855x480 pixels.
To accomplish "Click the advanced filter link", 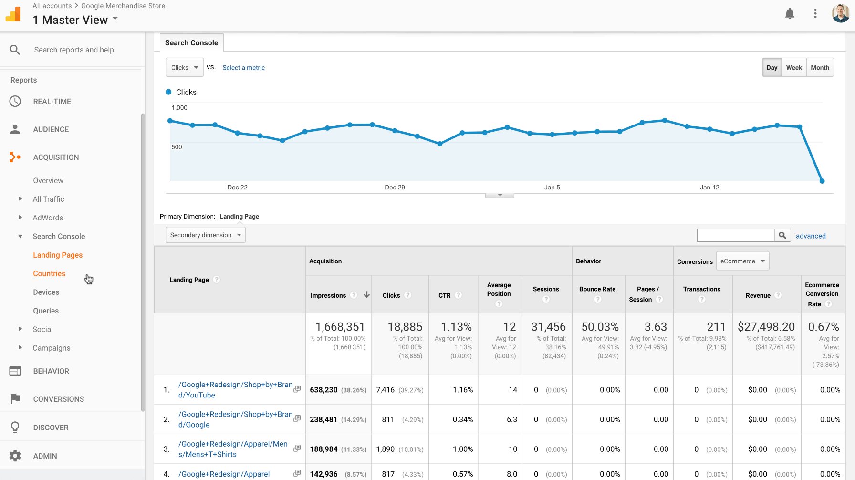I will [811, 236].
